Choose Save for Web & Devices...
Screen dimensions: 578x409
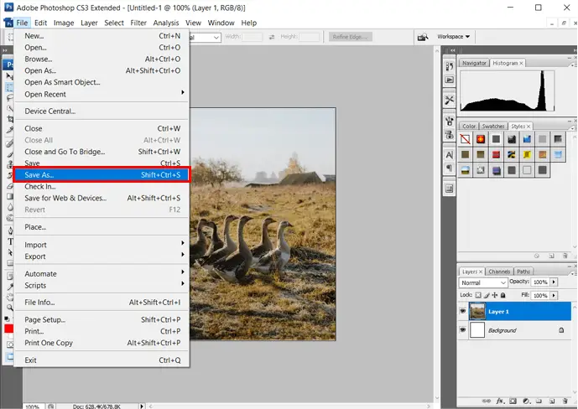click(x=102, y=198)
